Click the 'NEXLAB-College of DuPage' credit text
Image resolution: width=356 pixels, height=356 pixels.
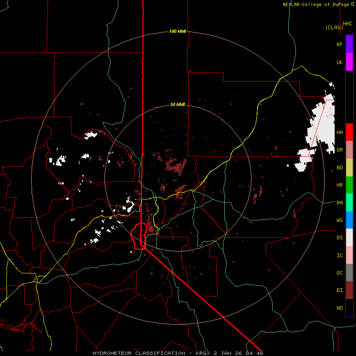(x=316, y=4)
